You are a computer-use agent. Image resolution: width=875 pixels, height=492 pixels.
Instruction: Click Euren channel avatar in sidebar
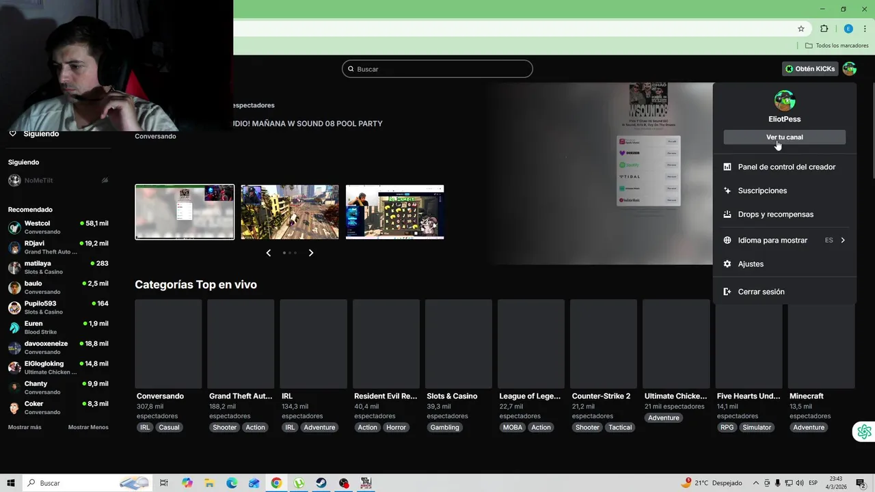pos(14,327)
